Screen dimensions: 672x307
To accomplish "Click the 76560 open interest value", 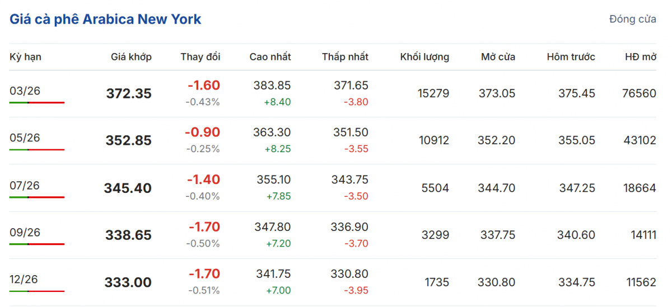I will pyautogui.click(x=639, y=94).
